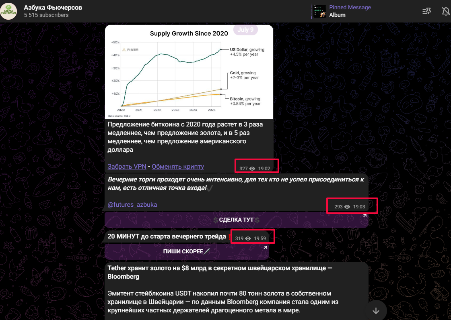
Task: Show all pinned messages list icon
Action: (x=426, y=11)
